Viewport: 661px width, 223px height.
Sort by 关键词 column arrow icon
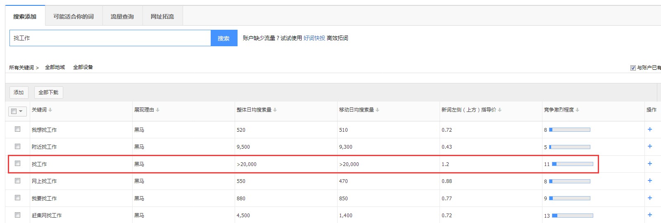click(50, 110)
